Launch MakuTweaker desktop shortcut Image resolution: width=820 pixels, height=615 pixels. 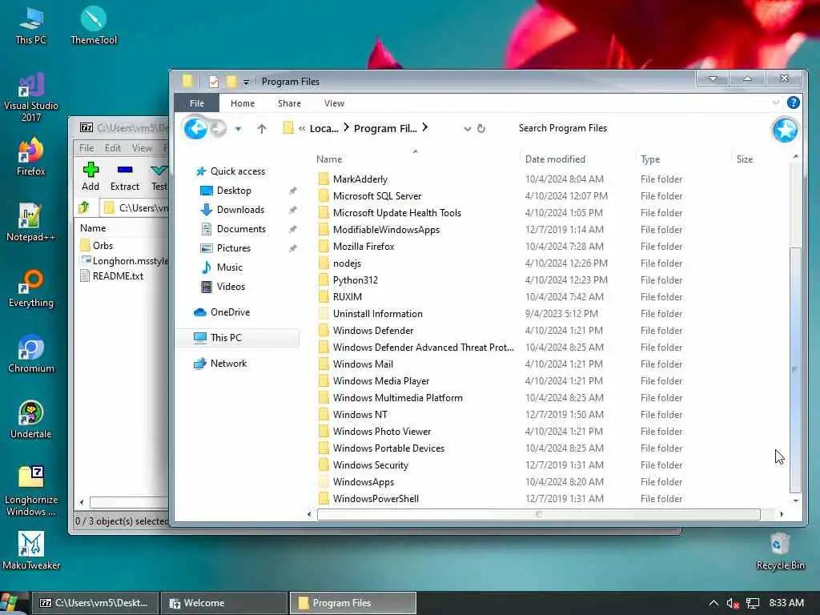point(31,551)
